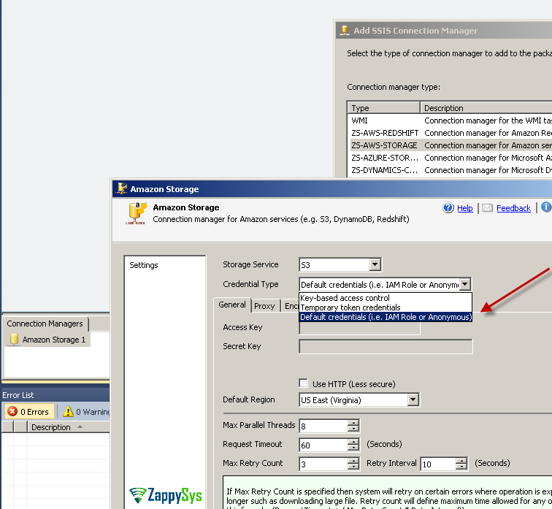Increase Max Retry Count with up arrow
552x509 pixels.
coord(353,460)
